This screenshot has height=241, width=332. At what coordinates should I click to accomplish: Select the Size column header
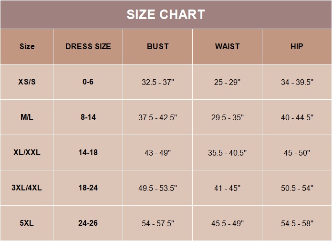[27, 47]
